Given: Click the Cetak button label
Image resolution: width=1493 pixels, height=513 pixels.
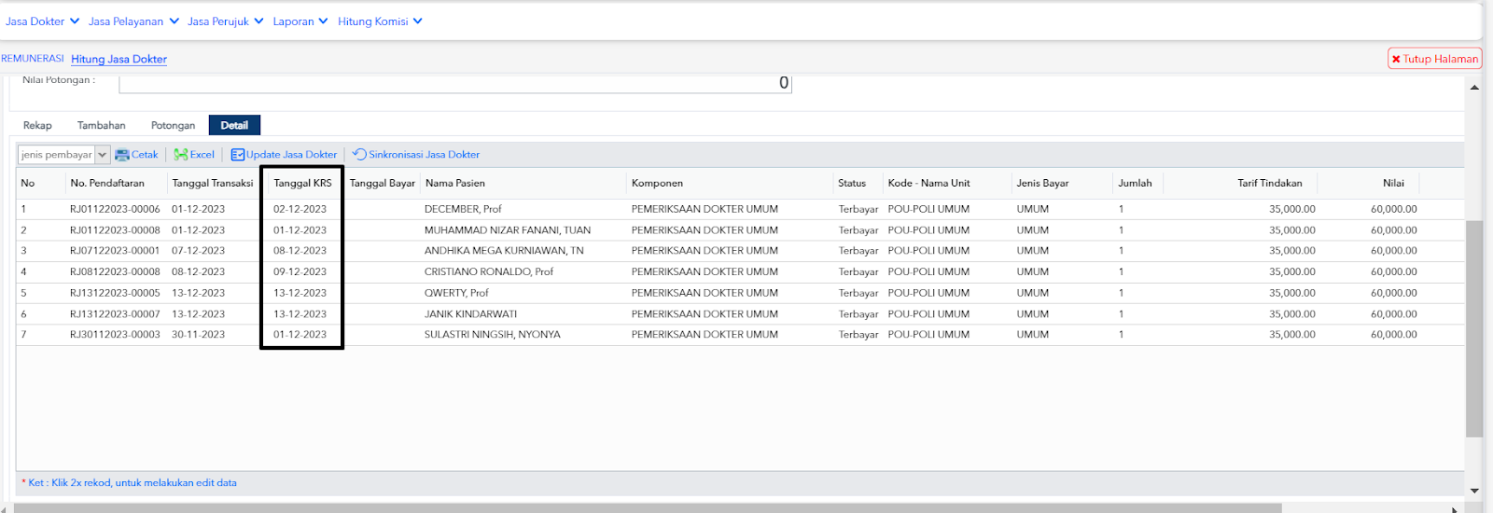Looking at the screenshot, I should (145, 155).
